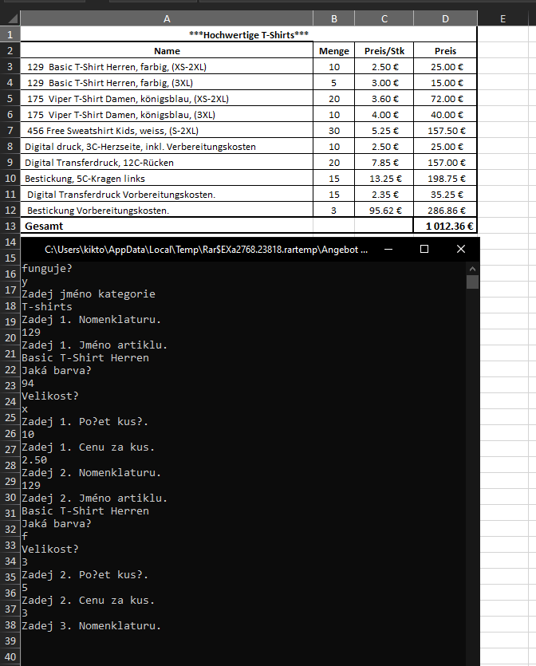The image size is (536, 666).
Task: Click price cell '157.00 €'
Action: click(x=445, y=162)
